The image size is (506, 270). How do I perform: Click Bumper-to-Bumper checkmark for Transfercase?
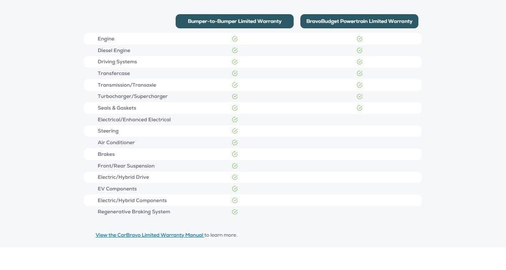point(235,73)
